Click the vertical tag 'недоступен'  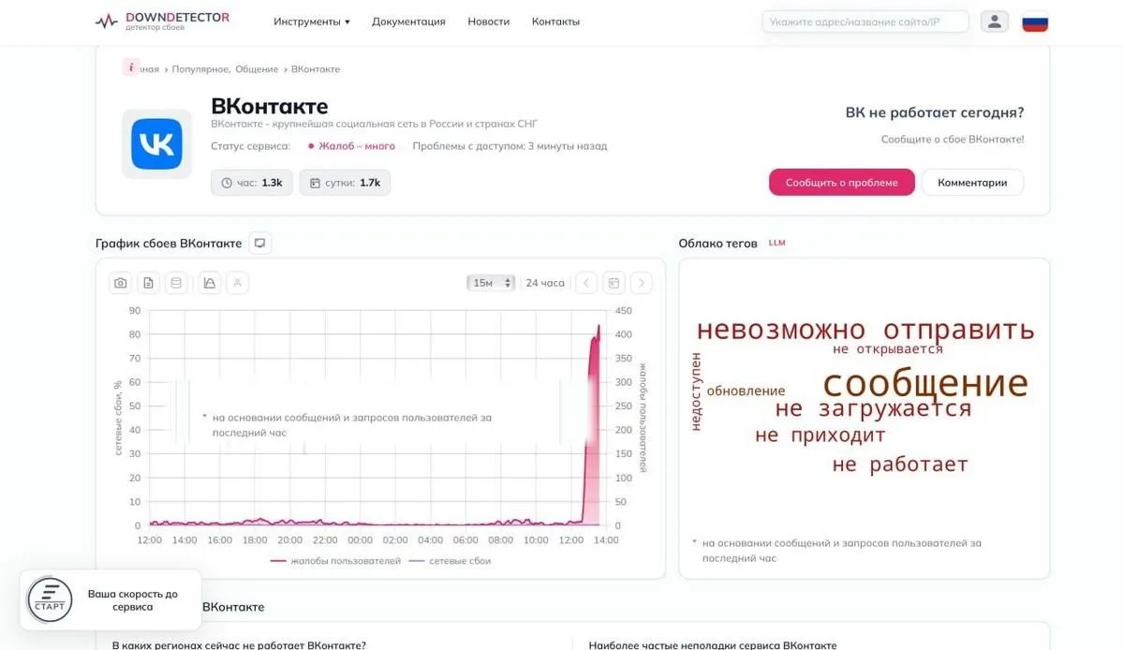tap(695, 391)
